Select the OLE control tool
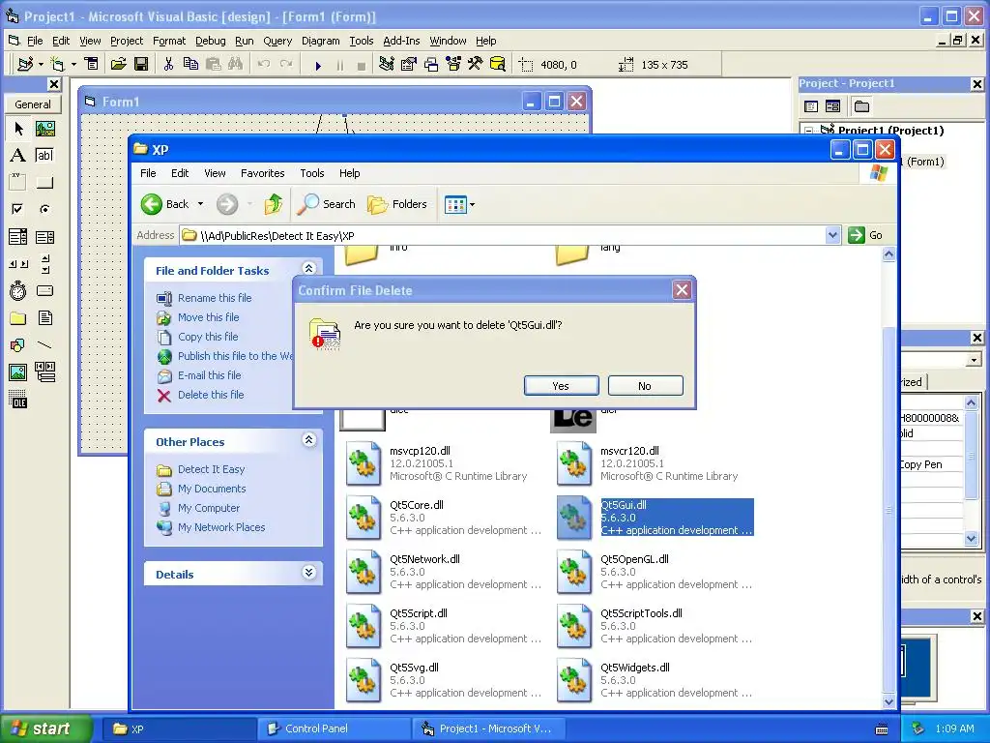The height and width of the screenshot is (743, 990). 18,400
